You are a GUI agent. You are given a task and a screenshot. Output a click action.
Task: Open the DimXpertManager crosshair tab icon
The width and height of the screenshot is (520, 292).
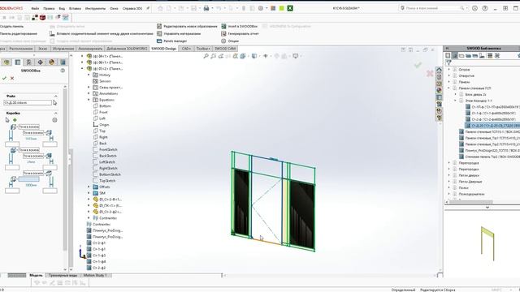pos(40,62)
